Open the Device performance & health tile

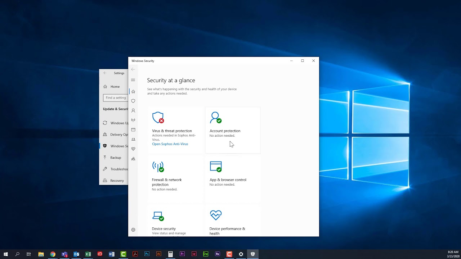point(233,221)
